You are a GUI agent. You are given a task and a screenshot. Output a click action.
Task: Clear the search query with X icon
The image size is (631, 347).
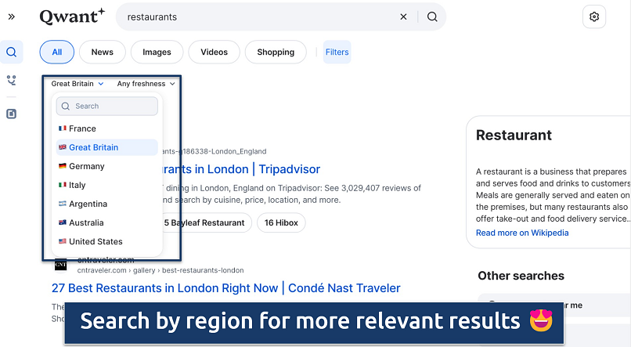(x=404, y=16)
